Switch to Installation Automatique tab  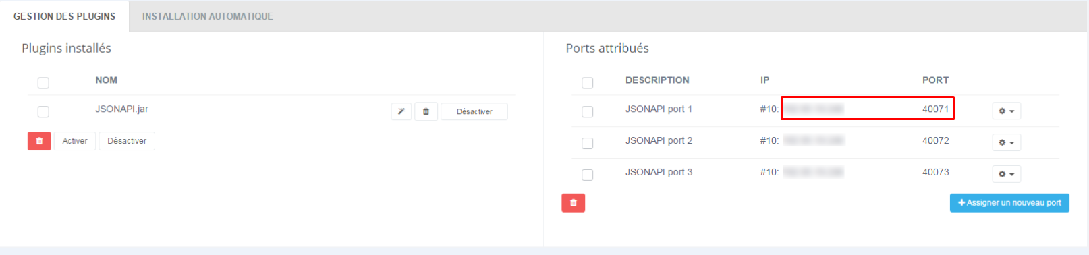pos(207,16)
